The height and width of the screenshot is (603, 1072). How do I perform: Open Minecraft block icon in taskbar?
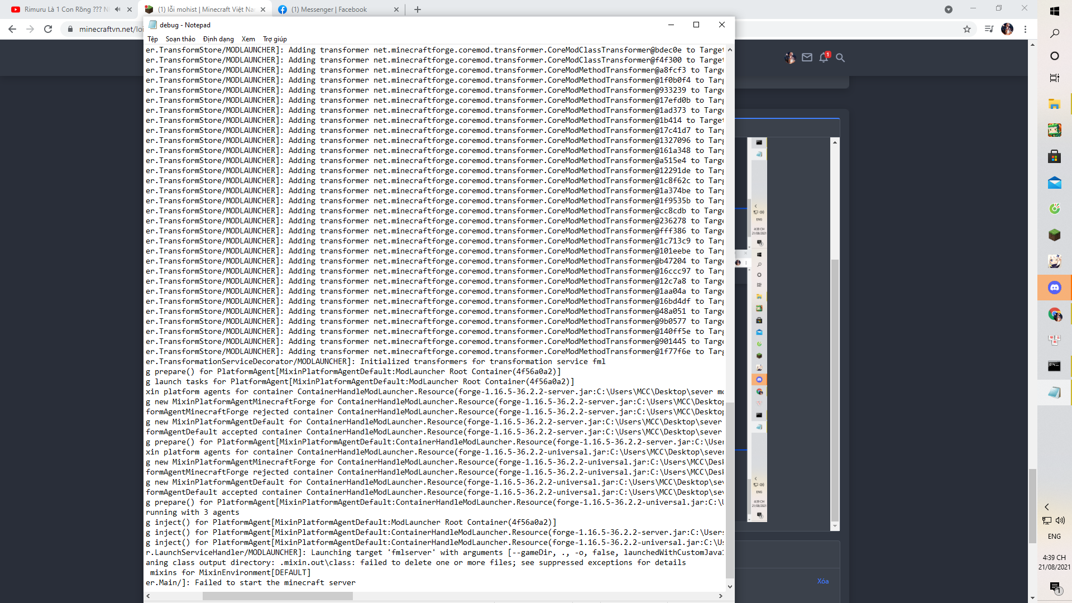(x=1054, y=235)
